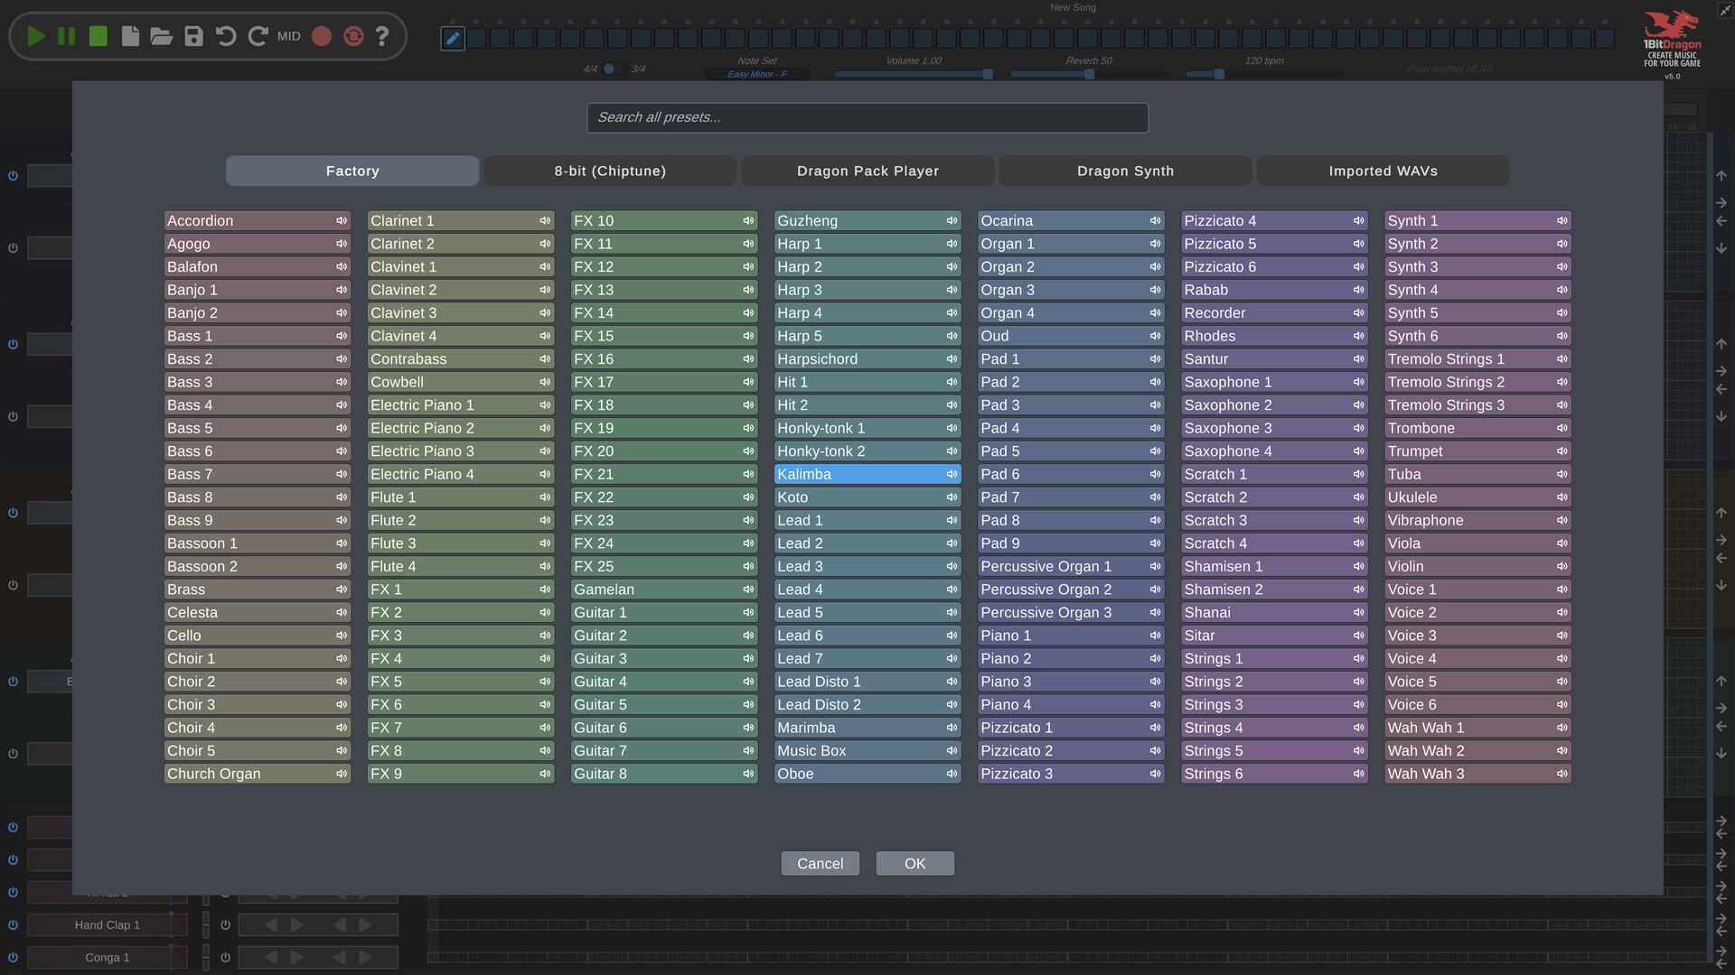Preview the Kalimba preset with speaker icon
Viewport: 1735px width, 975px height.
(x=952, y=475)
